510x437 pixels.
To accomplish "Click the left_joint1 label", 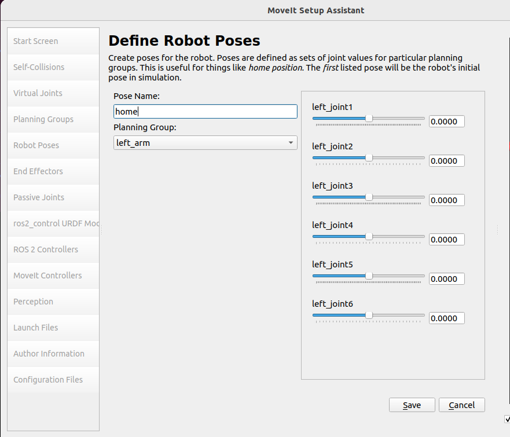I will pyautogui.click(x=332, y=107).
